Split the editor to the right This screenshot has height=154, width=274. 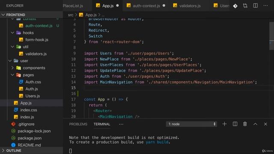coord(256,6)
